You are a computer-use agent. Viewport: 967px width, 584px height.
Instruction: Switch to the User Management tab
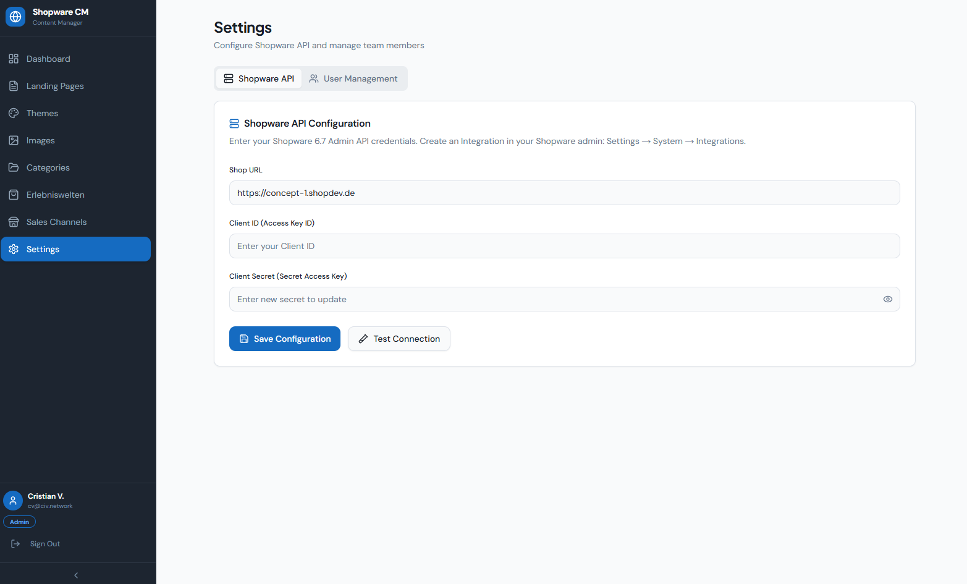(x=353, y=78)
